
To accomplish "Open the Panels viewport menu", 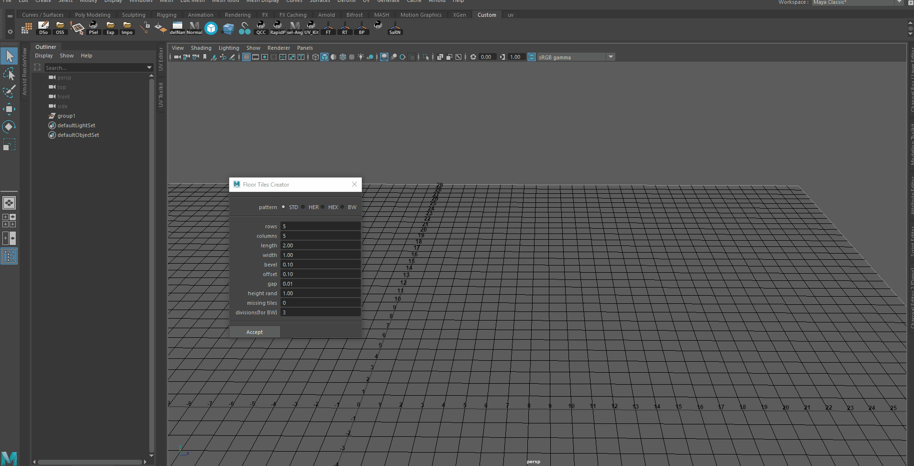I will [305, 48].
